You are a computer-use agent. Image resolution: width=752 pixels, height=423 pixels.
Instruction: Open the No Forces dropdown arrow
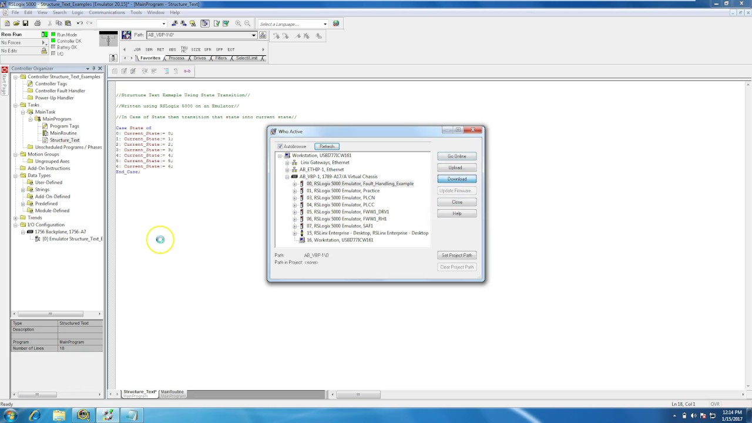coord(45,43)
